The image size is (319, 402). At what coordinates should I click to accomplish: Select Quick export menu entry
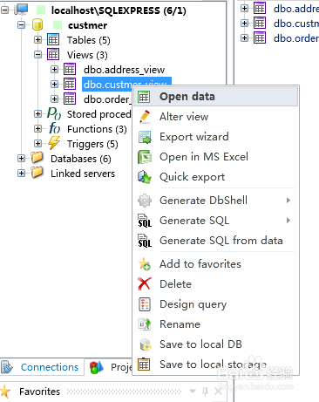click(216, 177)
